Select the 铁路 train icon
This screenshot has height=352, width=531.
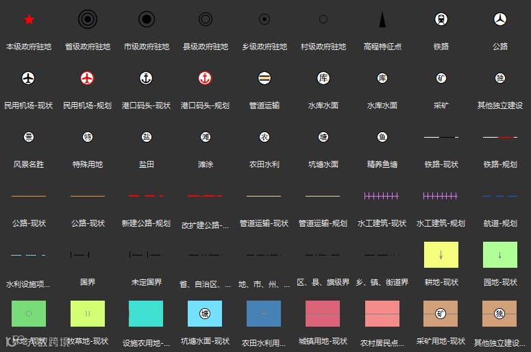coord(441,19)
